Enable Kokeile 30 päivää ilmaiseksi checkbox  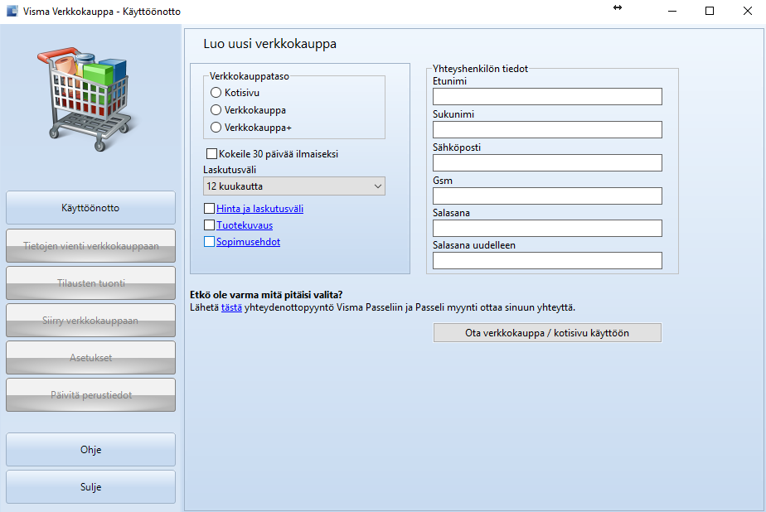tap(211, 154)
